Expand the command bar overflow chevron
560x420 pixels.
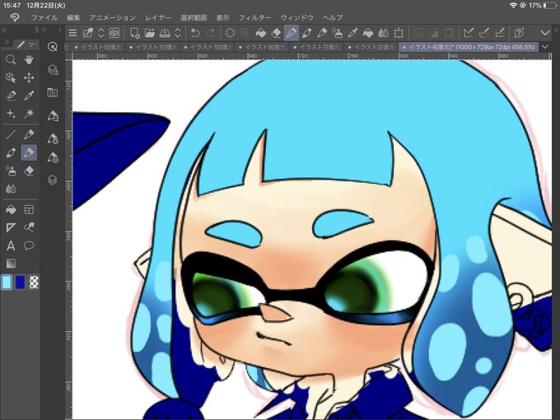545,33
